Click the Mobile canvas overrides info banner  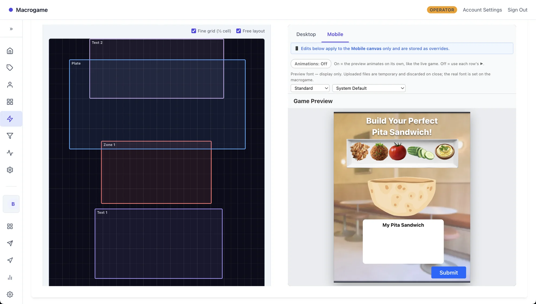tap(402, 49)
